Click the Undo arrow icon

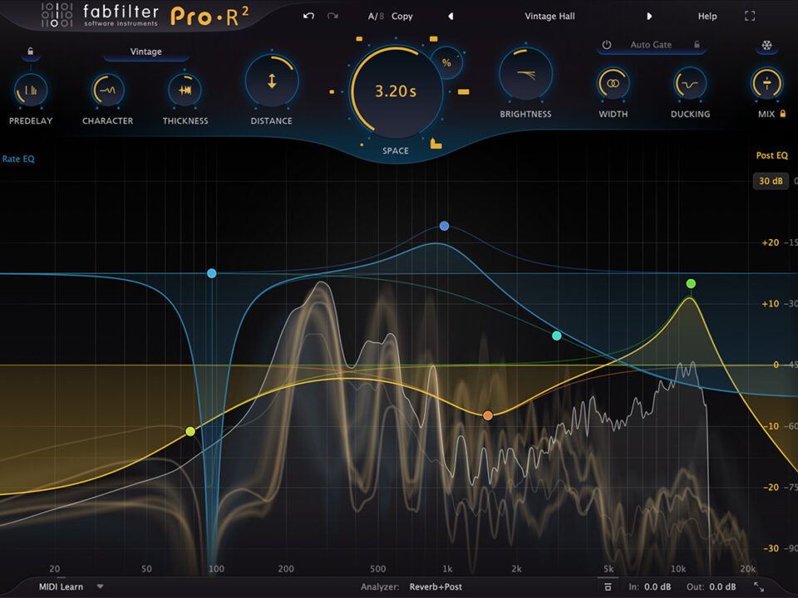[309, 16]
